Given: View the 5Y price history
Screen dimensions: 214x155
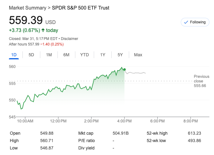Looking at the screenshot, I should (x=120, y=55).
